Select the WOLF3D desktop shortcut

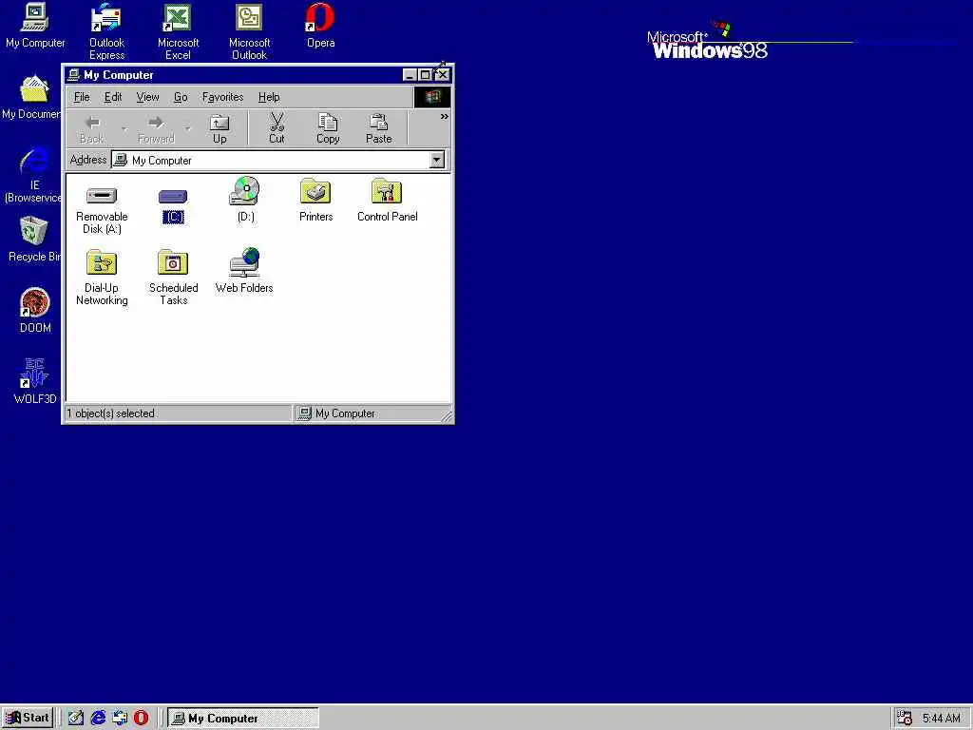(x=35, y=381)
